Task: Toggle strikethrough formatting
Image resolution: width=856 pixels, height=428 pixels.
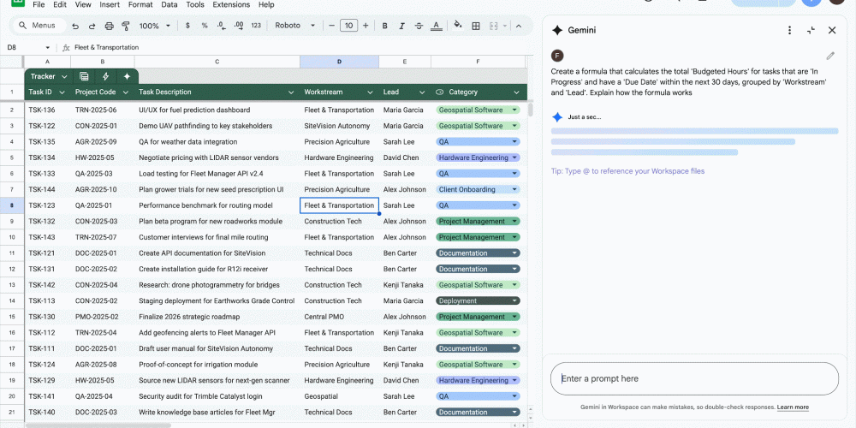Action: 419,26
